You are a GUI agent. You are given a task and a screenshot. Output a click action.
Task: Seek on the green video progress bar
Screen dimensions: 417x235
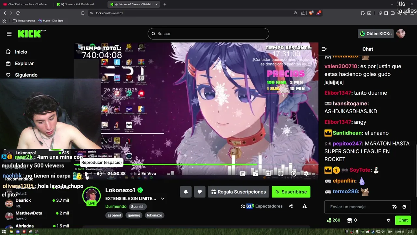coord(196,164)
